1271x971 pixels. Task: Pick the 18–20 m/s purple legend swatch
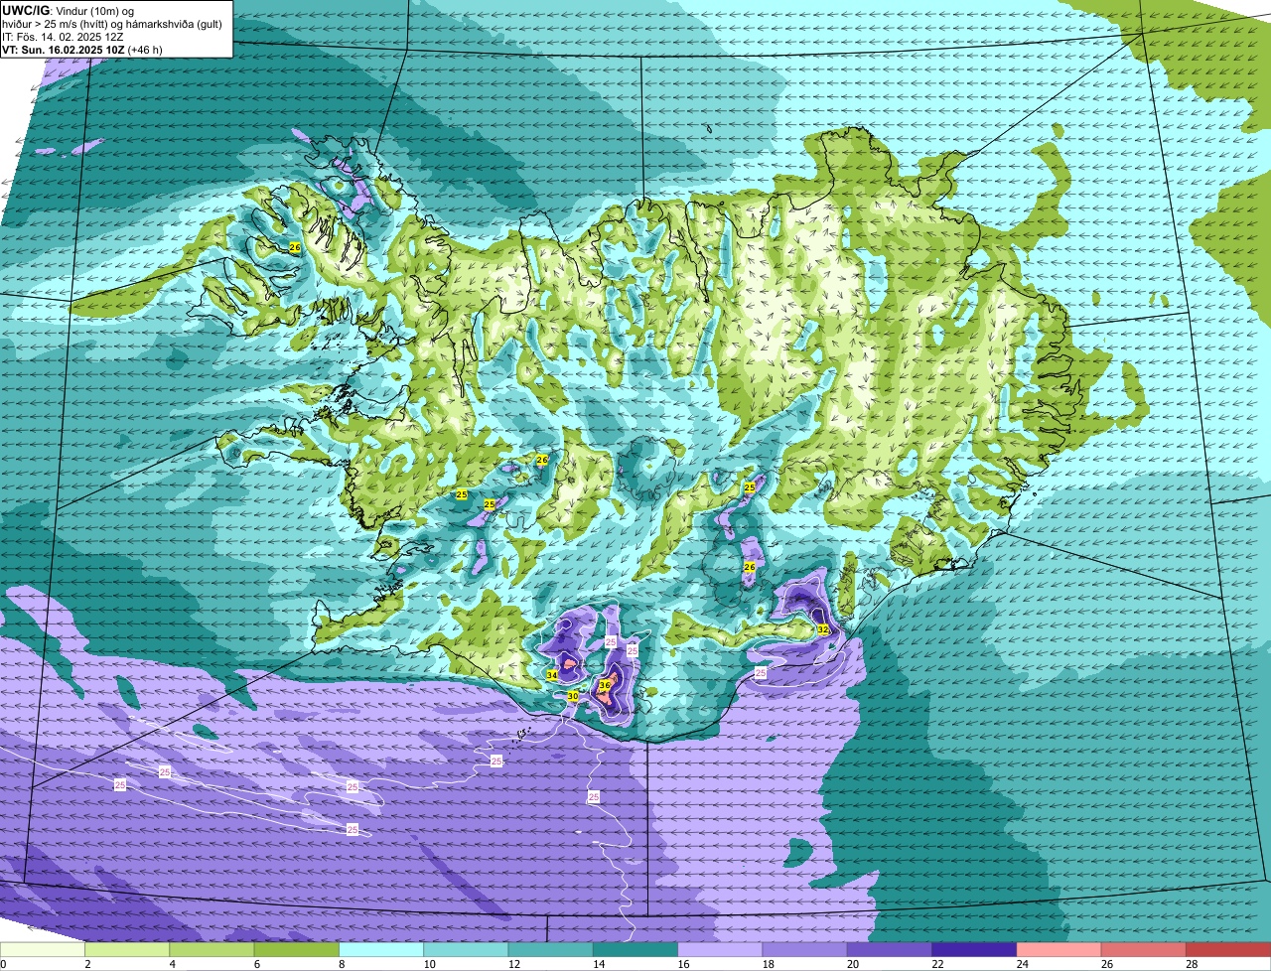tap(805, 950)
